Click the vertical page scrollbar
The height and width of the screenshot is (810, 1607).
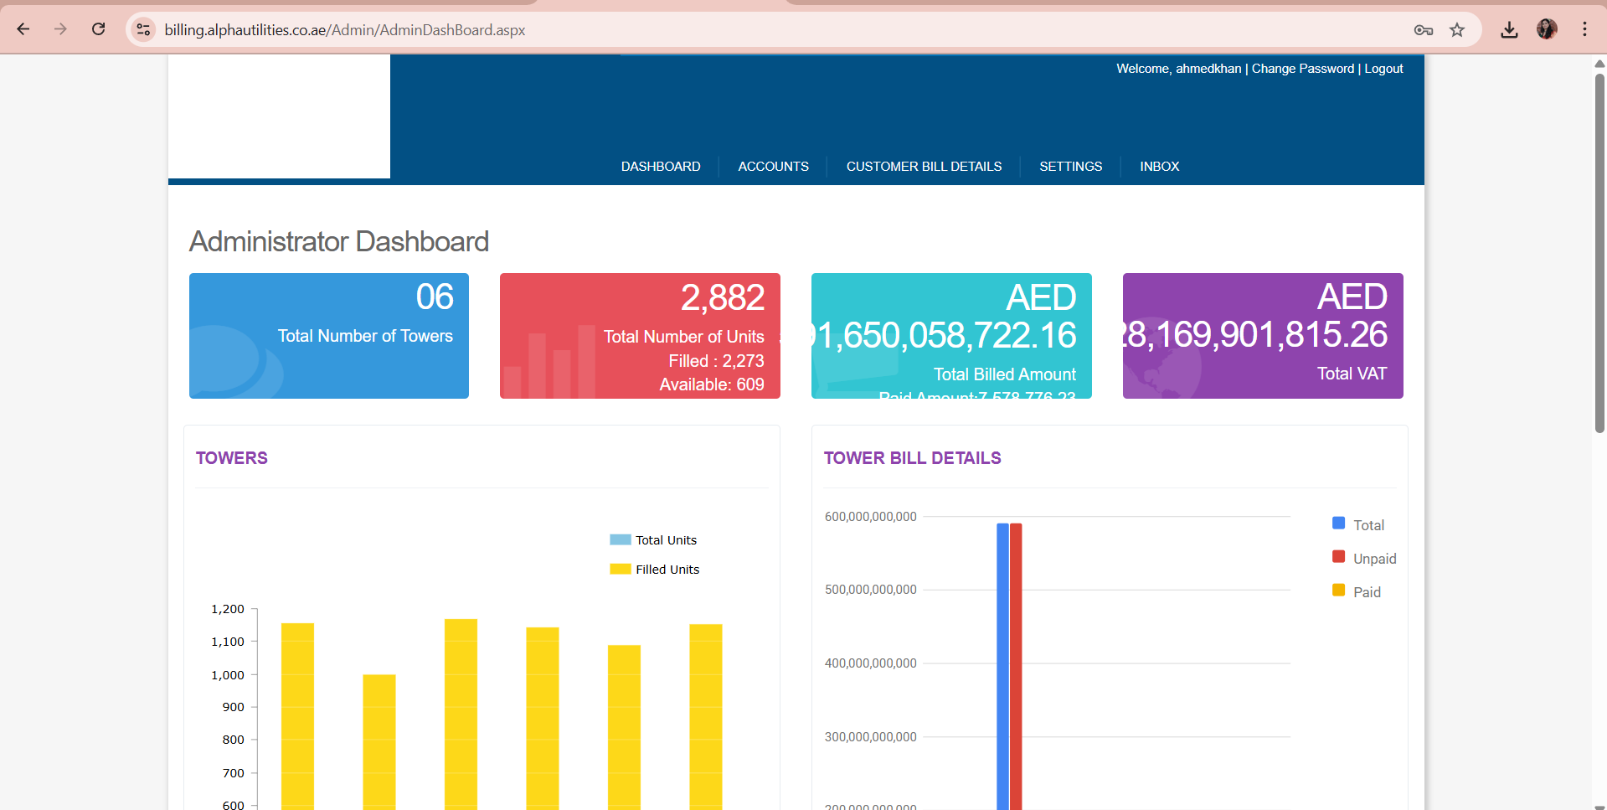[1599, 251]
